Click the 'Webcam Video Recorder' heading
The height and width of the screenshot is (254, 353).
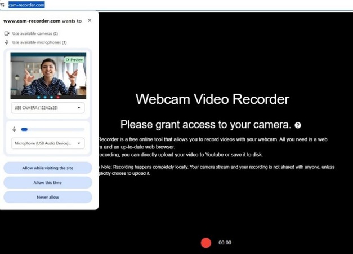pyautogui.click(x=212, y=99)
